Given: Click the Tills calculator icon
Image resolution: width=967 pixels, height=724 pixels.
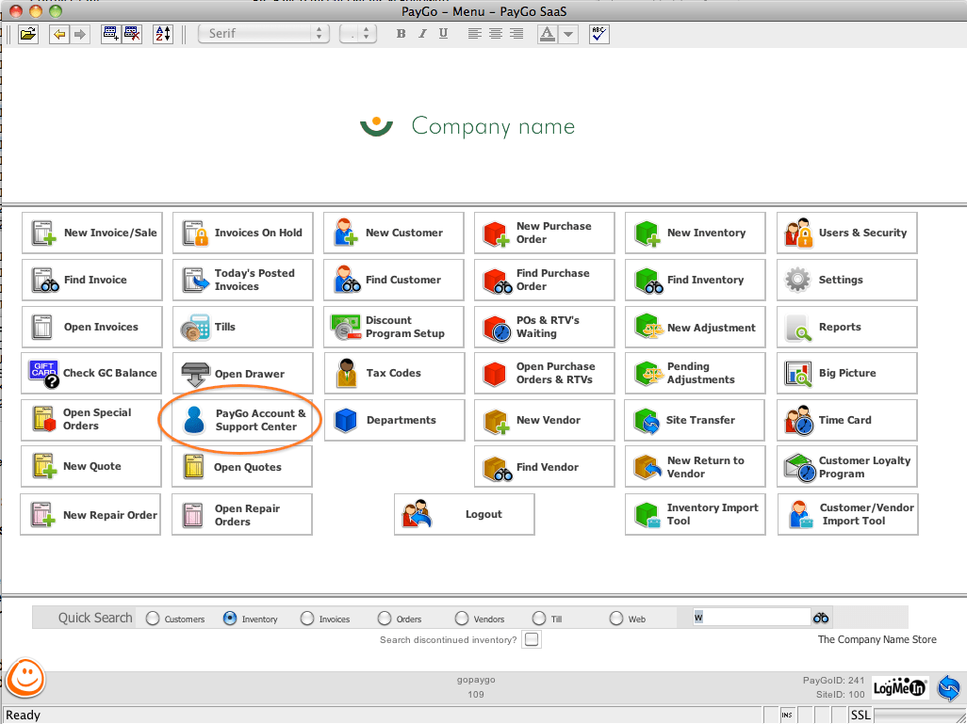Looking at the screenshot, I should (195, 328).
